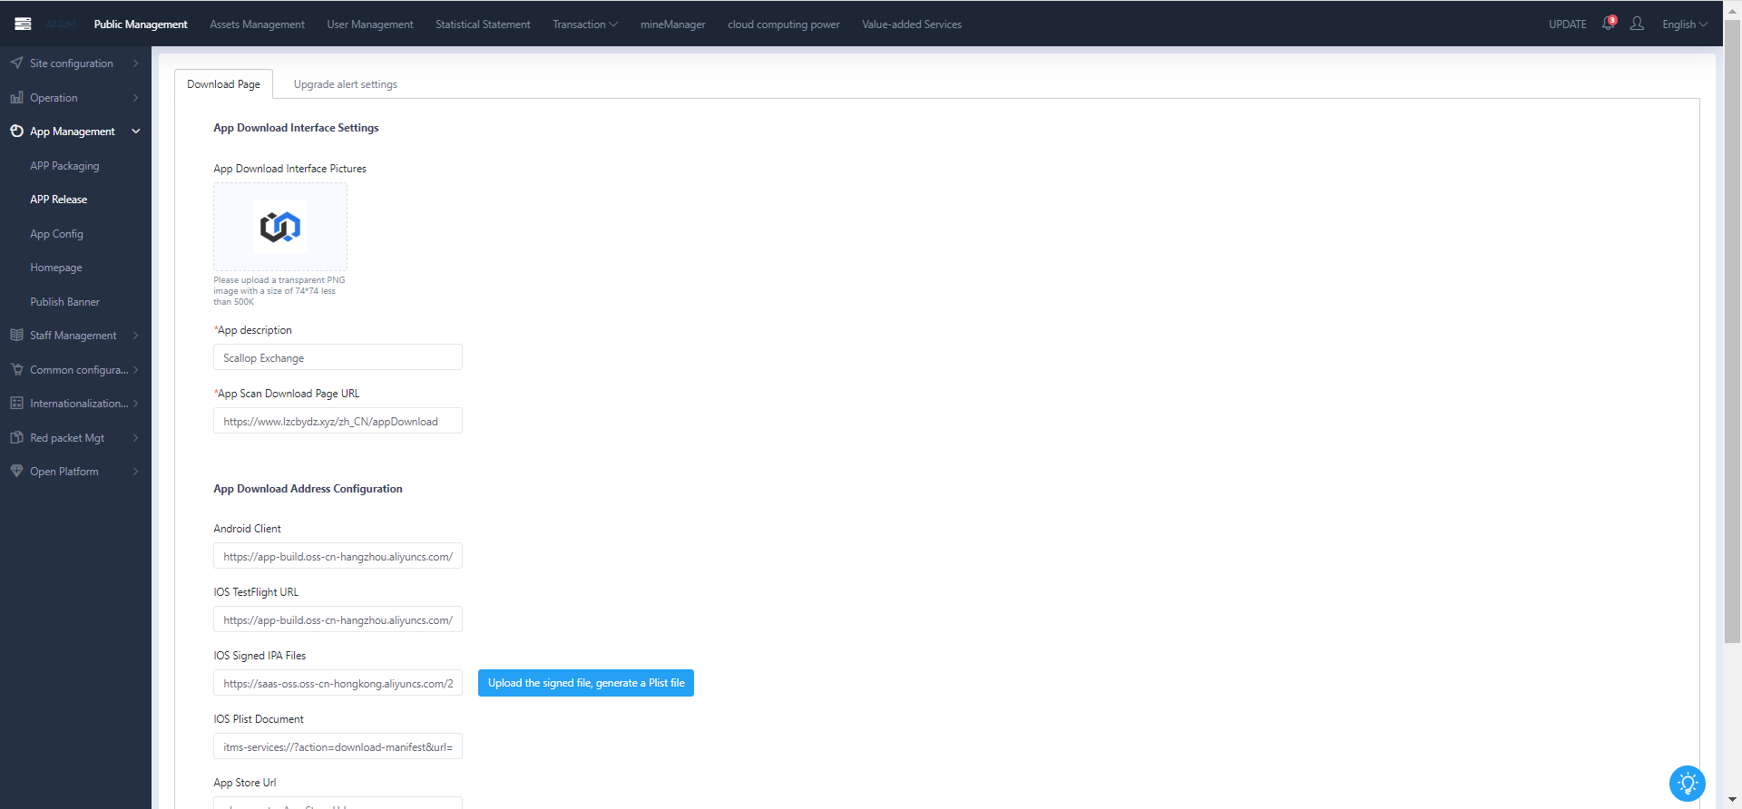Open Publish Banner in sidebar

click(64, 302)
